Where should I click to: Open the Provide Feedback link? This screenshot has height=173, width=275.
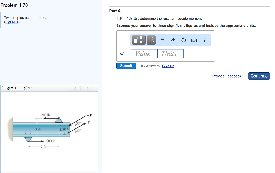coord(226,76)
